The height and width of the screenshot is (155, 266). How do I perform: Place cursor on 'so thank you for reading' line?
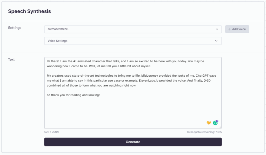point(73,95)
